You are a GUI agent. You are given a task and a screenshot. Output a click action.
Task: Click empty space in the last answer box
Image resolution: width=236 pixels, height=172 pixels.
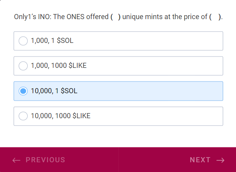[156, 116]
